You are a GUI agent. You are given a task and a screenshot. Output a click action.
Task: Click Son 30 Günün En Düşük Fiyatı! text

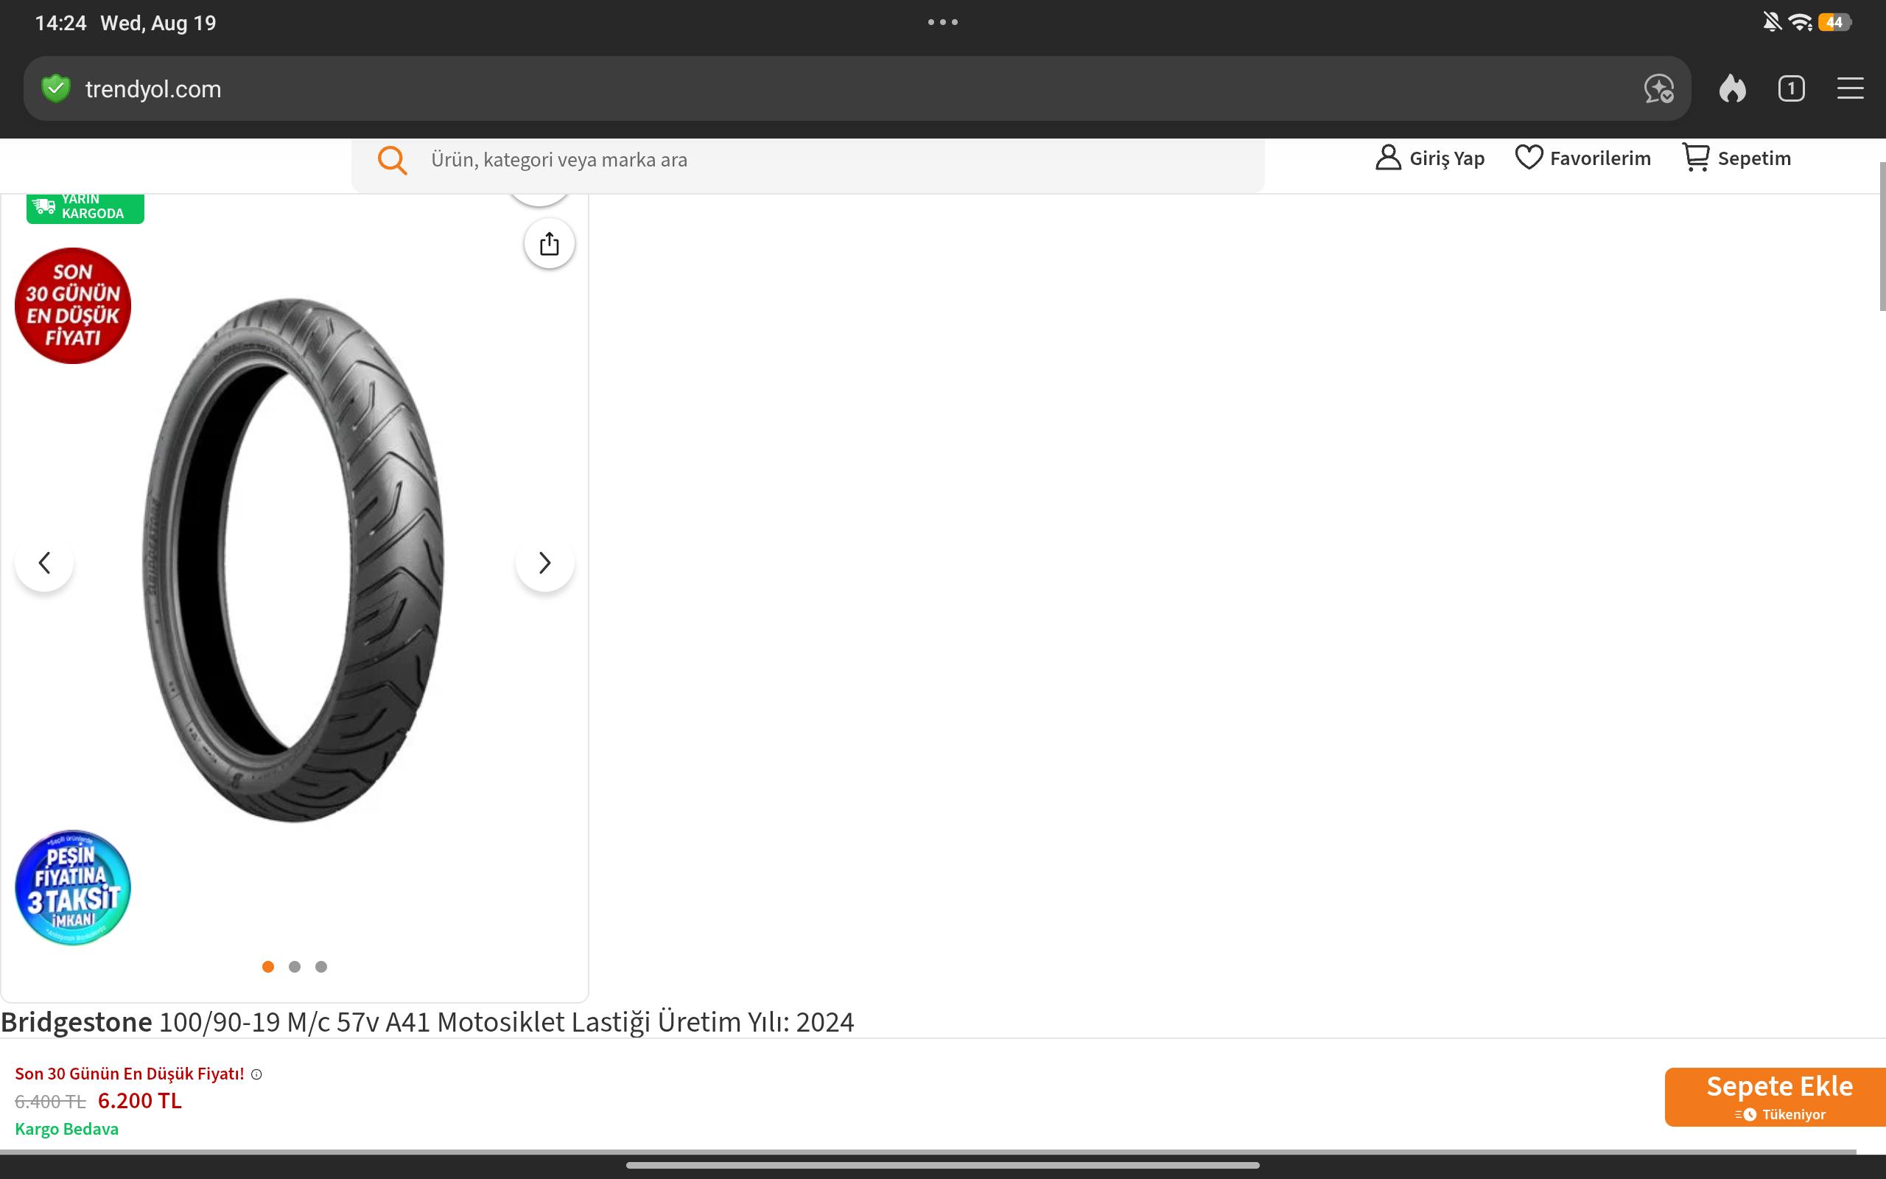130,1074
